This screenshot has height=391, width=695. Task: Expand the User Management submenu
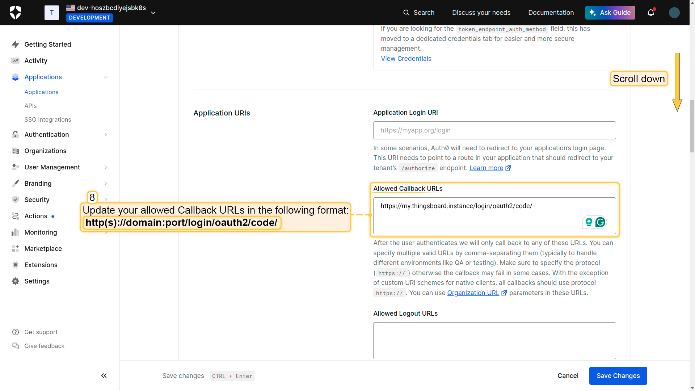(x=106, y=167)
